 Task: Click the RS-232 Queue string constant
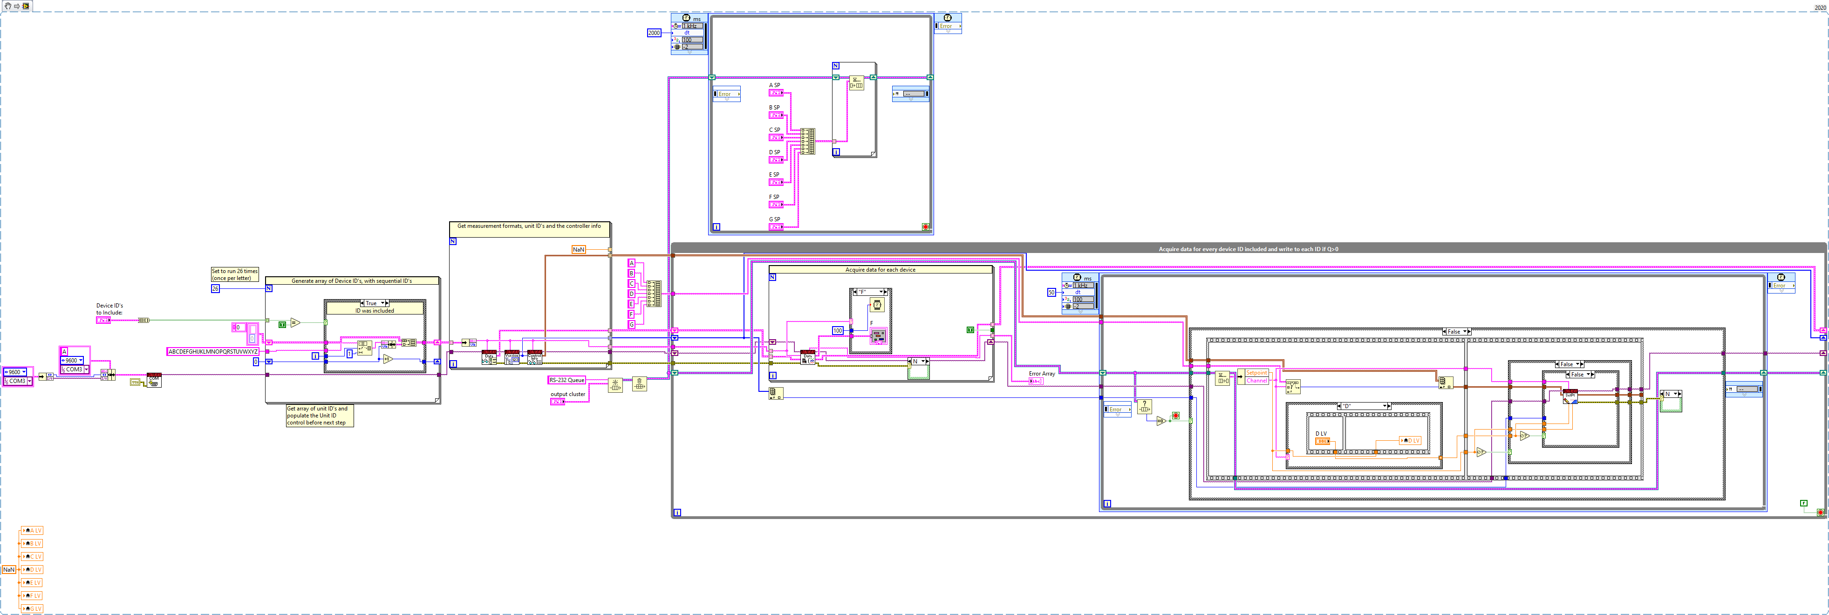pos(566,380)
